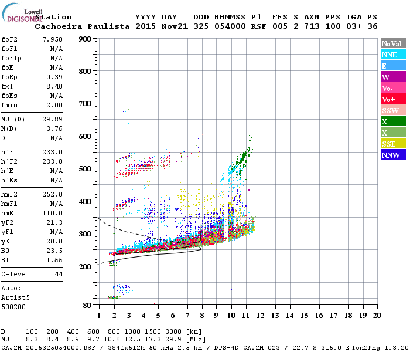Image resolution: width=410 pixels, height=352 pixels.
Task: Click the X- dark green legend swatch
Action: click(394, 121)
